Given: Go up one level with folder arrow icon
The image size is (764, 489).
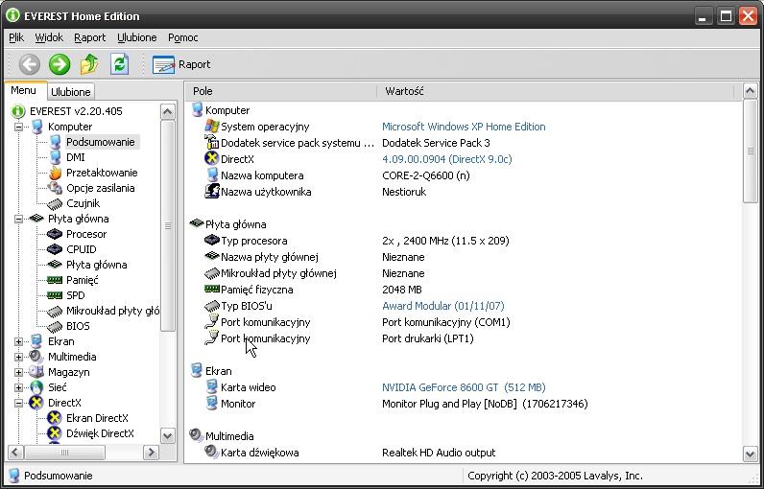Looking at the screenshot, I should tap(89, 64).
